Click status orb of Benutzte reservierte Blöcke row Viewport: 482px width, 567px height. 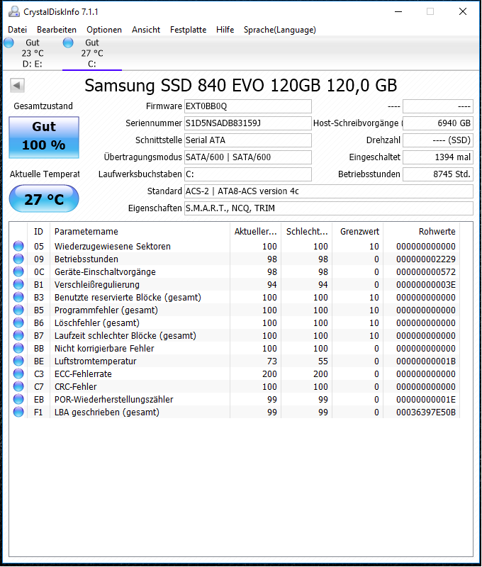coord(18,297)
